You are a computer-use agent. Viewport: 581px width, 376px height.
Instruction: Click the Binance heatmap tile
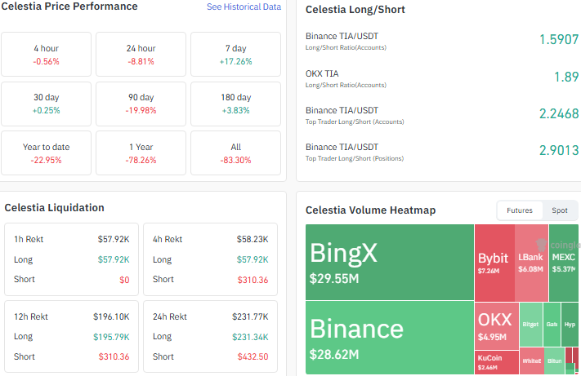[390, 338]
